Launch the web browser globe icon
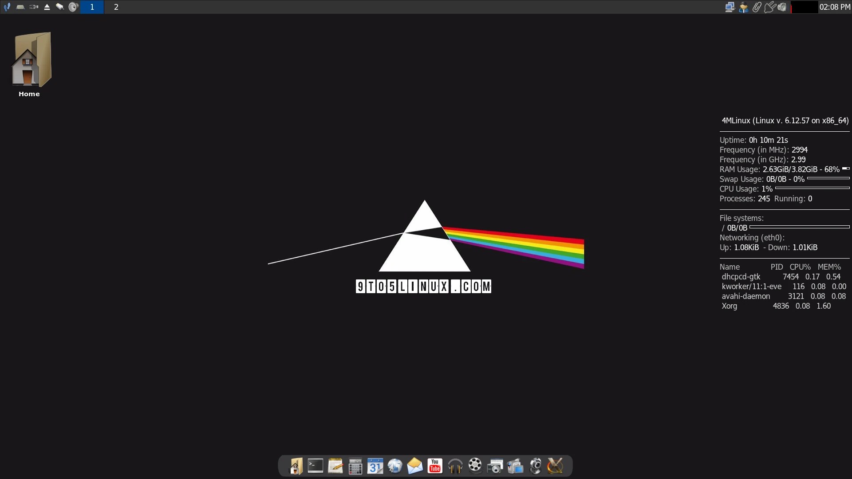Screen dimensions: 852x479 click(395, 466)
